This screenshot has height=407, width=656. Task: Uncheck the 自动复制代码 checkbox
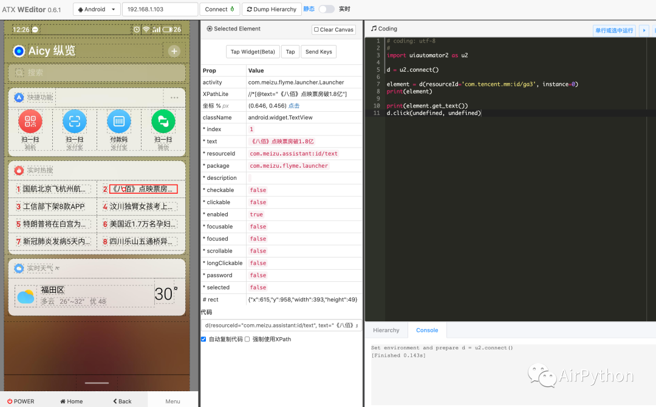pos(203,339)
